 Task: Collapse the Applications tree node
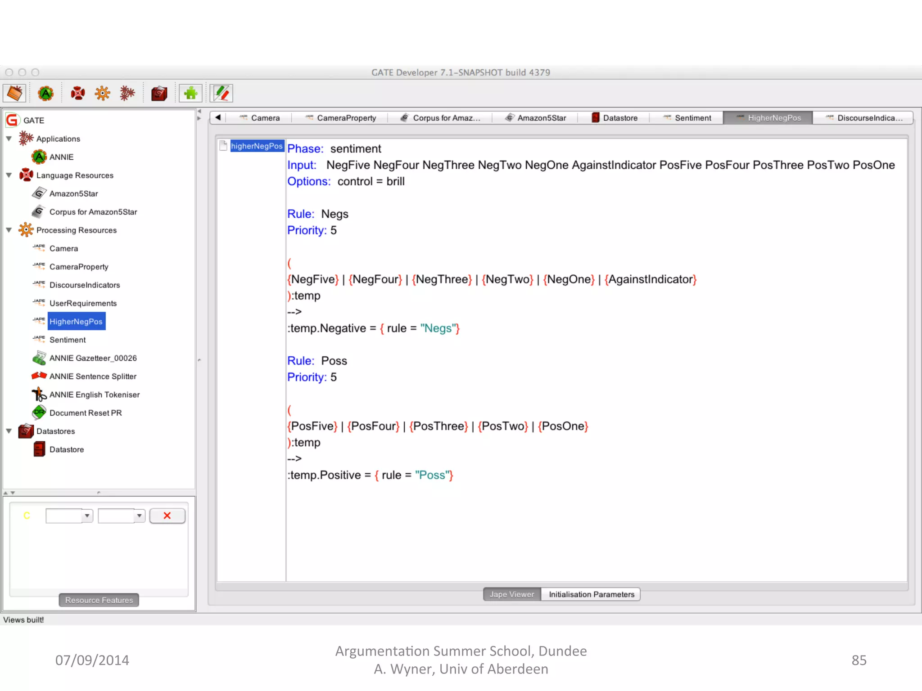point(9,139)
